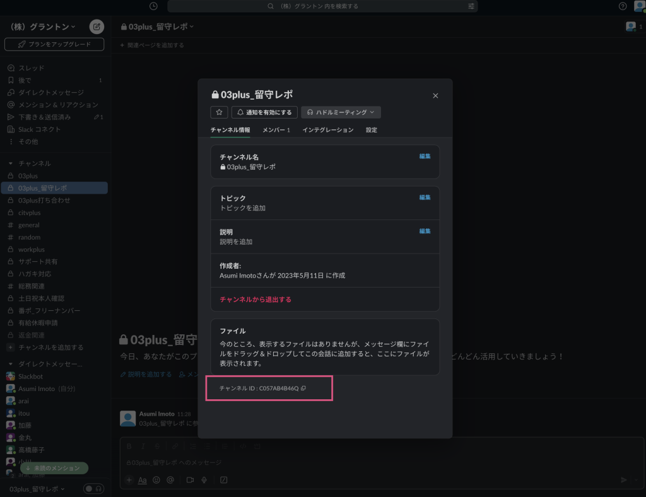This screenshot has width=646, height=497.
Task: Click the new message compose icon
Action: point(96,26)
